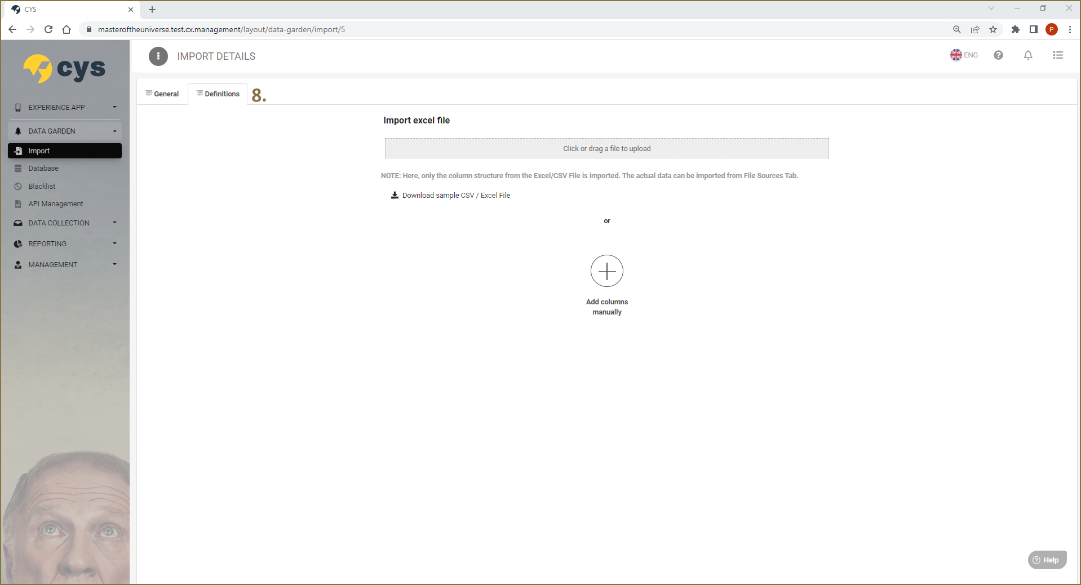1081x585 pixels.
Task: Click the CYS logo in sidebar
Action: [x=64, y=69]
